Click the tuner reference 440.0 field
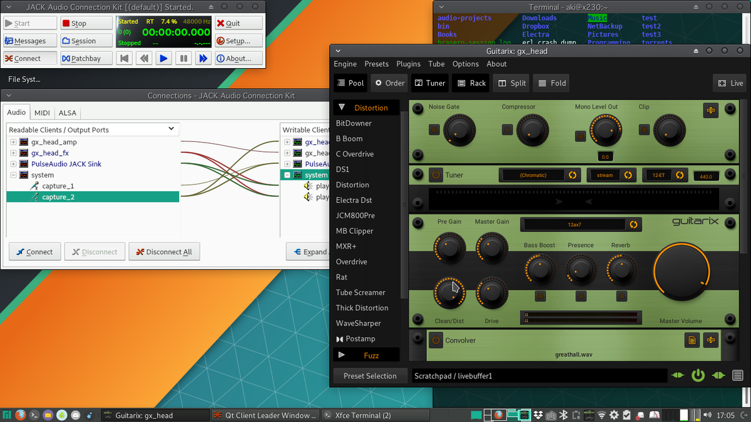The width and height of the screenshot is (751, 422). click(706, 176)
